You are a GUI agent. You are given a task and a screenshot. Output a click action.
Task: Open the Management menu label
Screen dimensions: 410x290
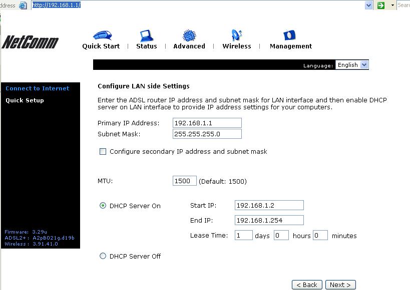291,46
